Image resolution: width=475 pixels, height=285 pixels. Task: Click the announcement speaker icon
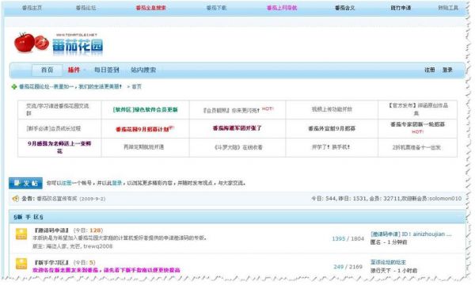point(15,199)
